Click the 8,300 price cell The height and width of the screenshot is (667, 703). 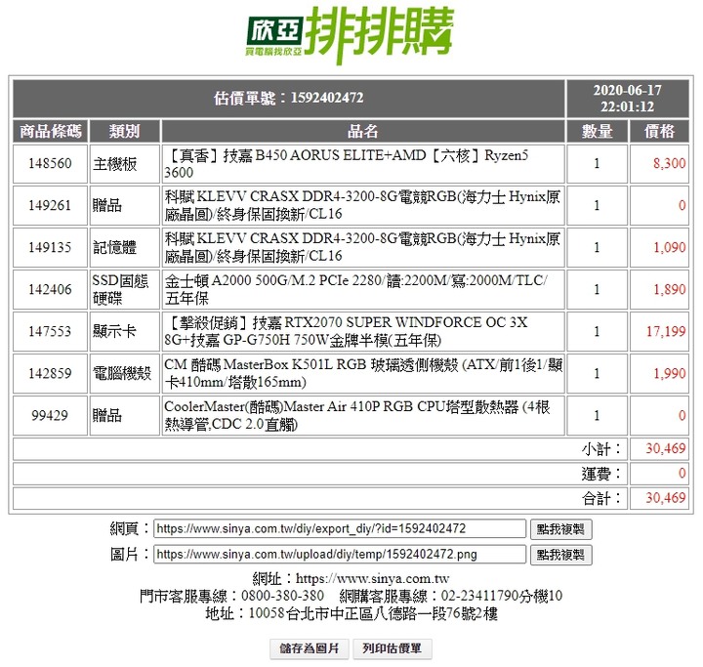(x=659, y=164)
